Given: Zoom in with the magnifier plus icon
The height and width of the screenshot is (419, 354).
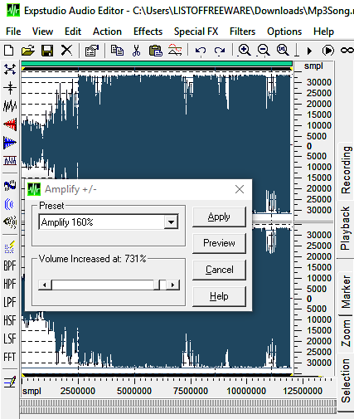Looking at the screenshot, I should (245, 51).
